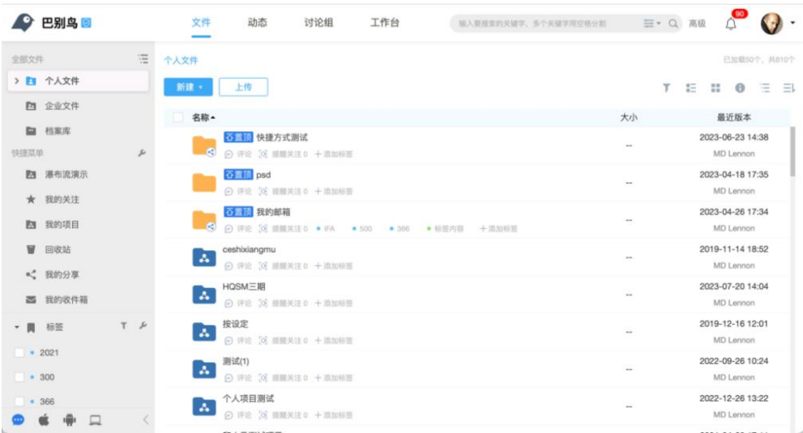Collapse the left sidebar with chevron
Screen dimensions: 803x433
pyautogui.click(x=145, y=420)
